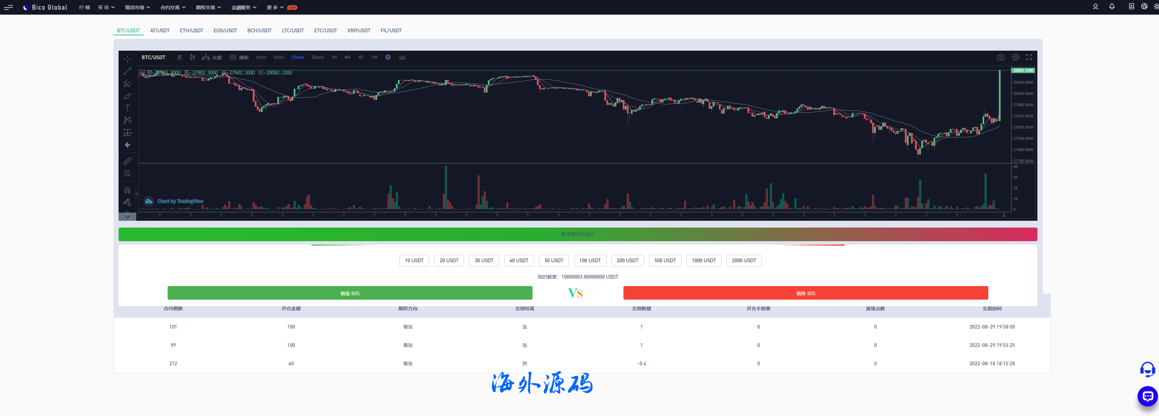
Task: Select the 1H chart interval
Action: click(334, 57)
